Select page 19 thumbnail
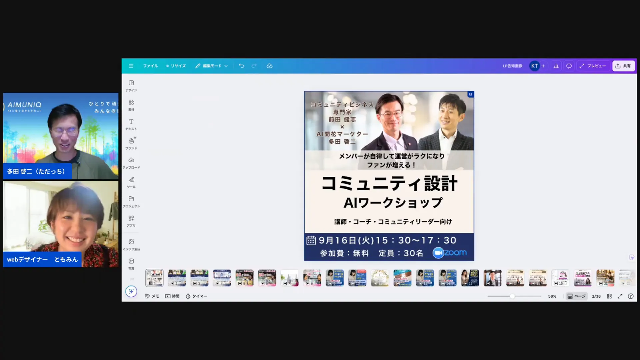Image resolution: width=640 pixels, height=360 pixels. click(x=560, y=278)
